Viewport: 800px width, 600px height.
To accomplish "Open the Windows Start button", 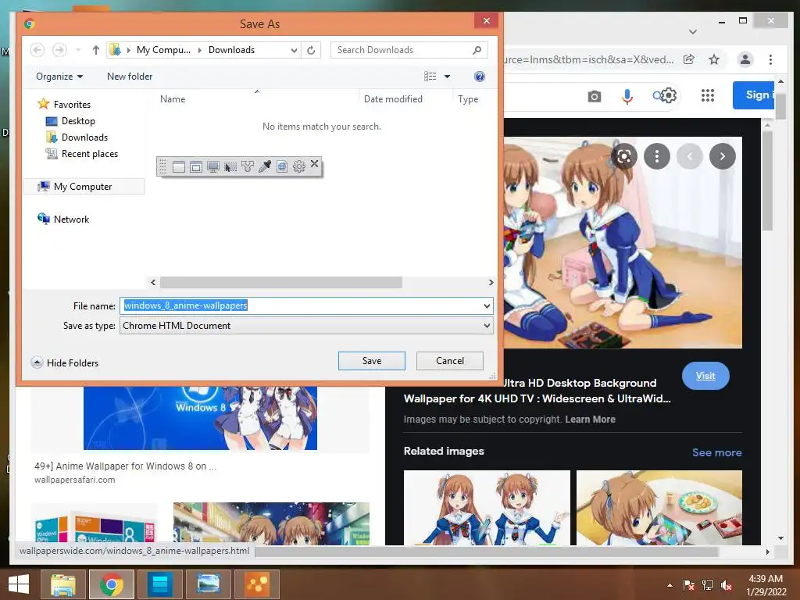I will point(19,584).
